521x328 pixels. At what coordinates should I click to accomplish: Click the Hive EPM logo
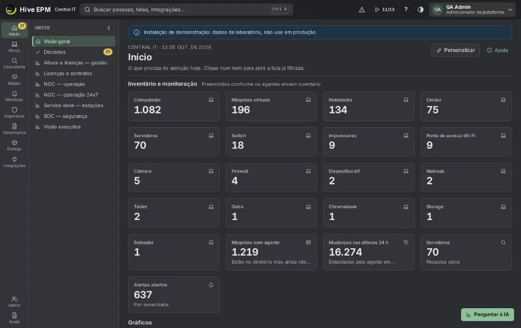[28, 9]
